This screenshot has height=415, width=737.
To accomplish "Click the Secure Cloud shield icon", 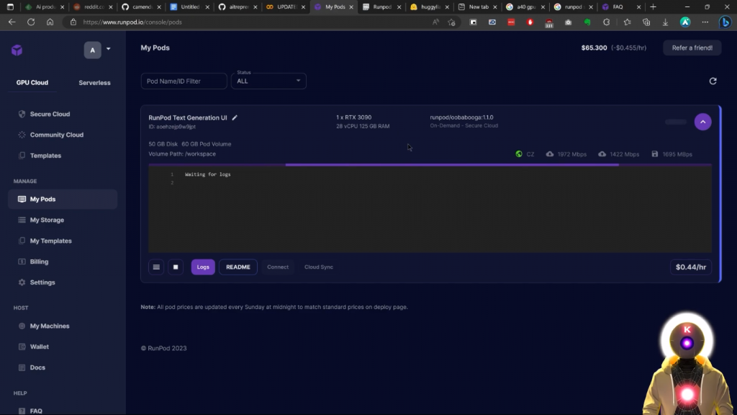I will pyautogui.click(x=22, y=114).
